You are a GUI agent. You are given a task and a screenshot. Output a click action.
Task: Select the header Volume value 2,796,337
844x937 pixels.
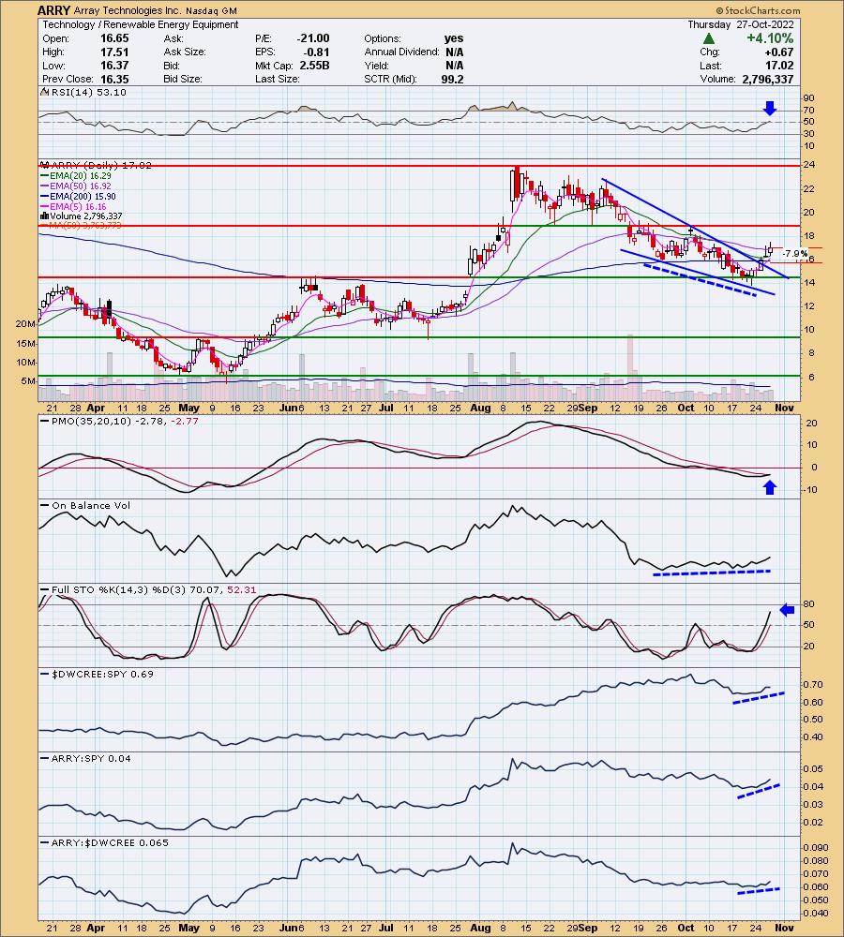(768, 79)
